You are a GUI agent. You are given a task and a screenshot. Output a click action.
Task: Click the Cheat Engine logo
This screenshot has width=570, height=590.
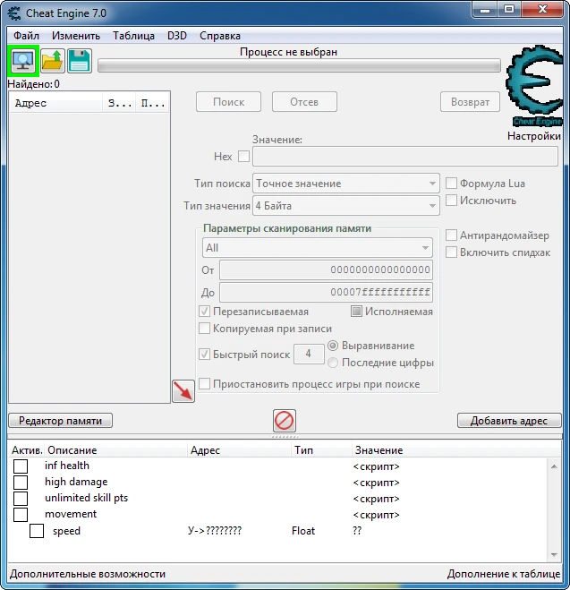(535, 85)
